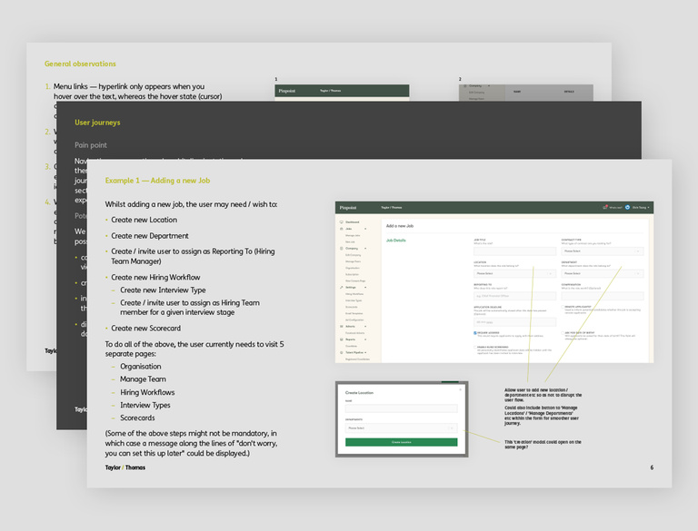Select Facebook Adverts in the sidebar

354,333
